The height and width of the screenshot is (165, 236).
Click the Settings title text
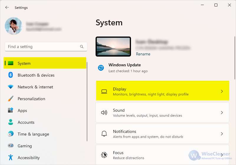tap(21, 8)
